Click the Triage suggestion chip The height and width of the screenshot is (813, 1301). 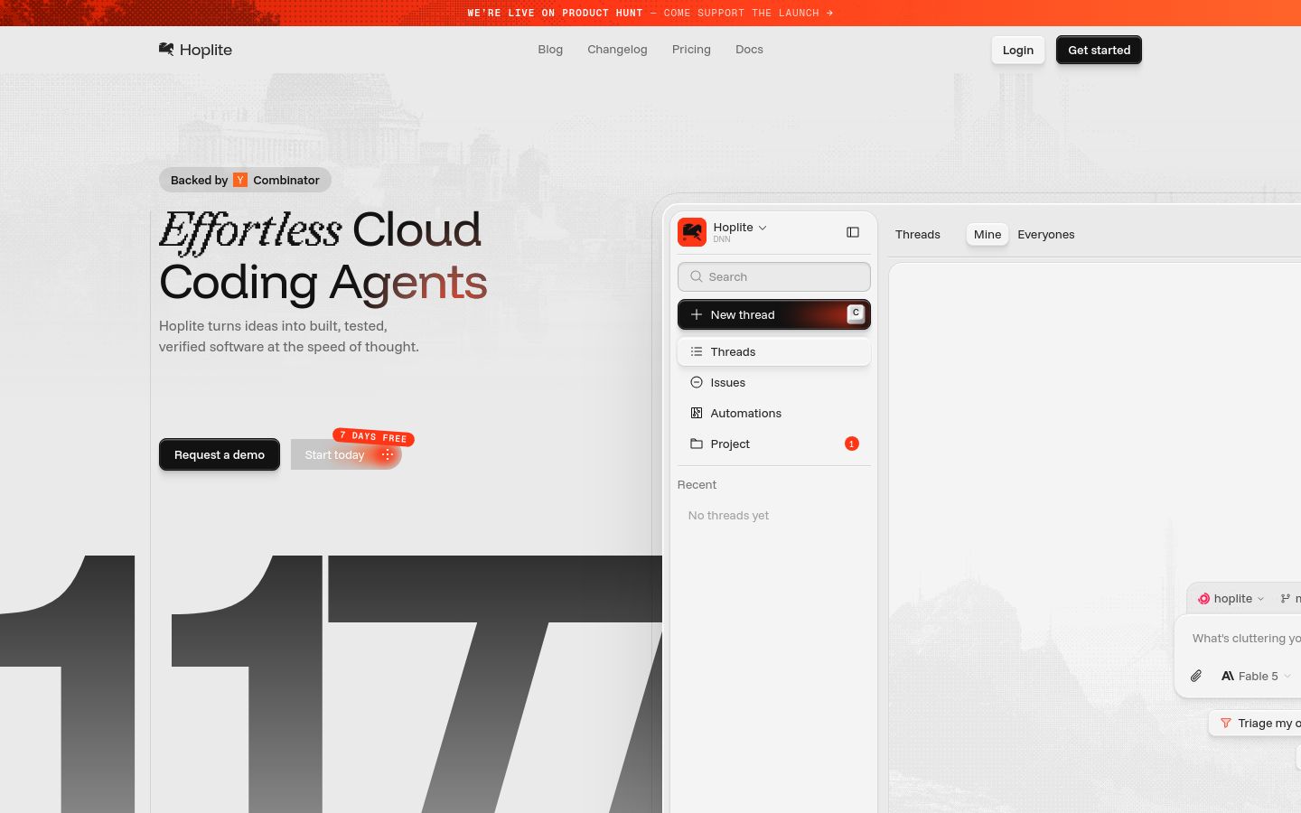point(1255,723)
